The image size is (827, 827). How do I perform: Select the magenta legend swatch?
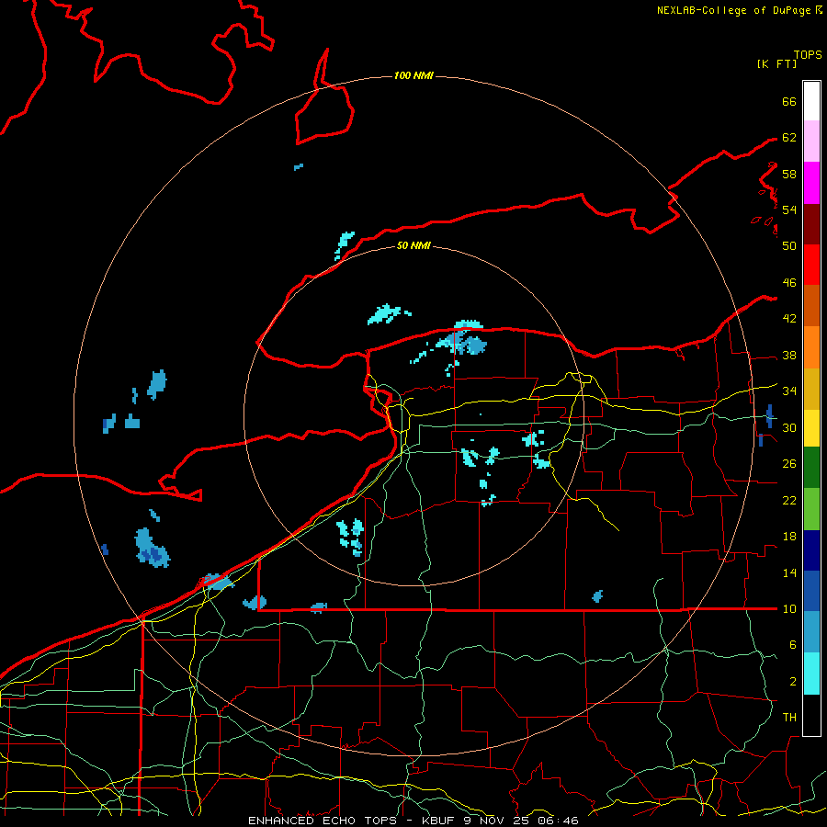811,183
